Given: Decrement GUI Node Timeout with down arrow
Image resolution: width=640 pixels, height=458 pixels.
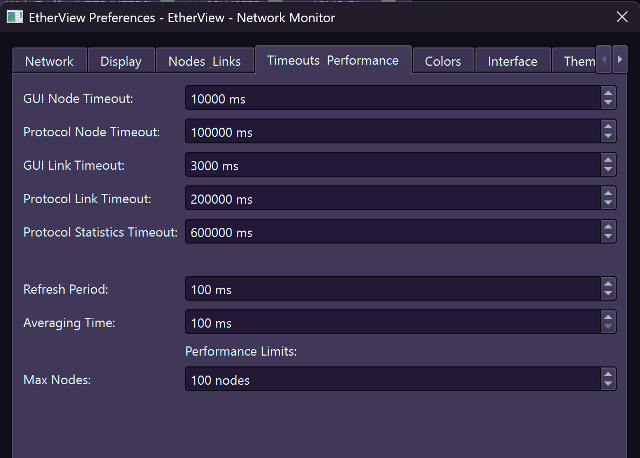Looking at the screenshot, I should pos(609,102).
